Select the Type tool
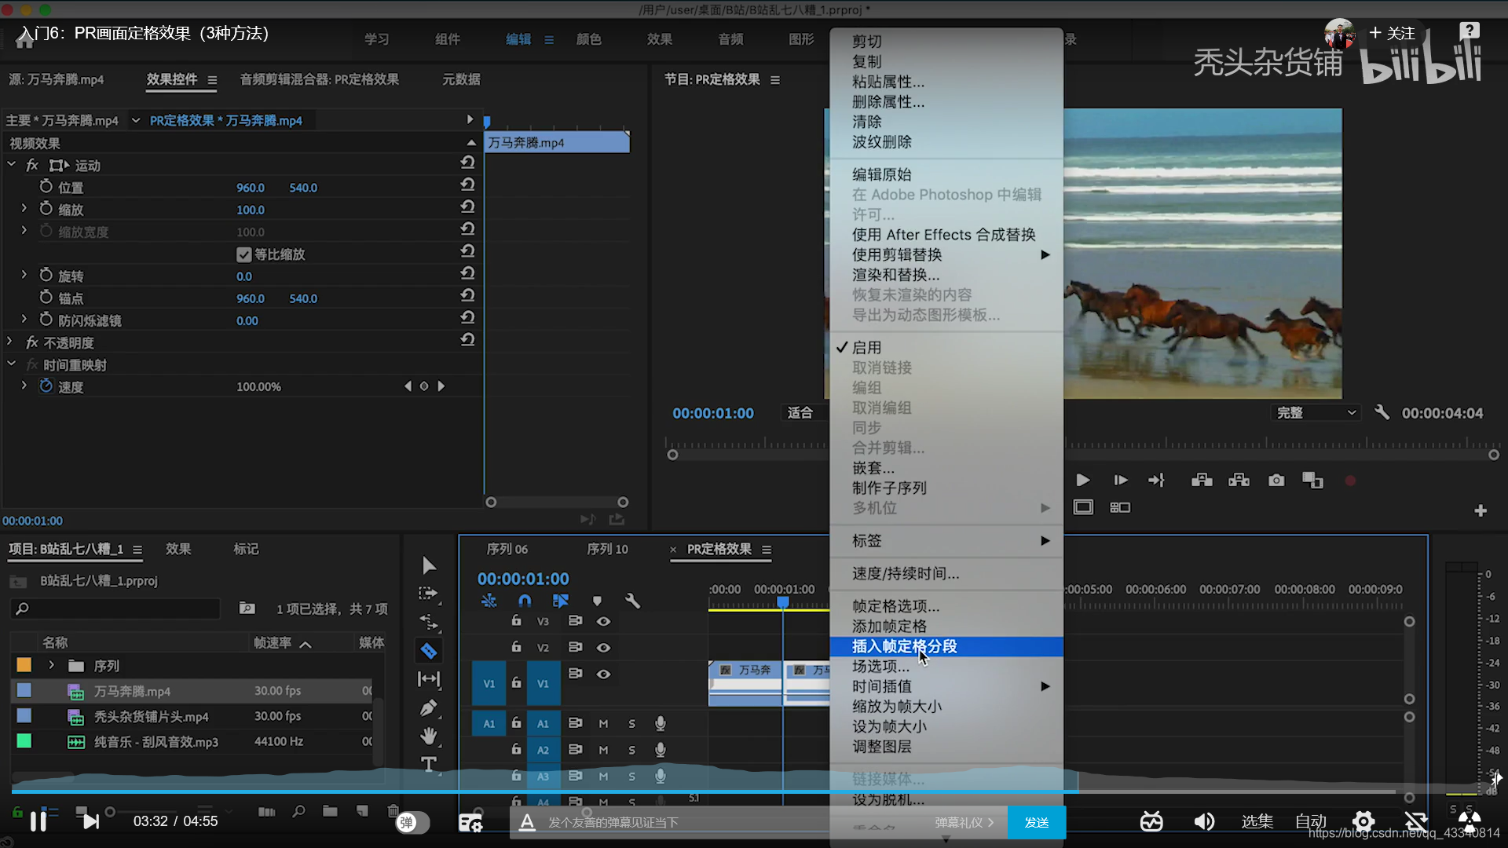1508x848 pixels. tap(428, 764)
